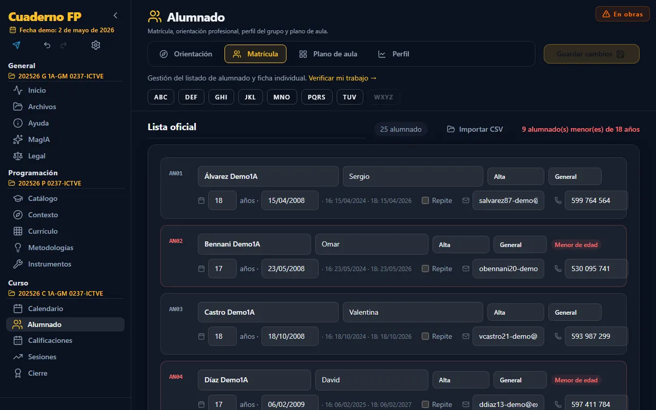656x410 pixels.
Task: Click Valentina's email input field
Action: [x=508, y=336]
